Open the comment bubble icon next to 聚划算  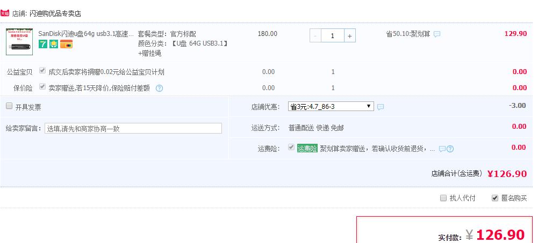click(437, 34)
